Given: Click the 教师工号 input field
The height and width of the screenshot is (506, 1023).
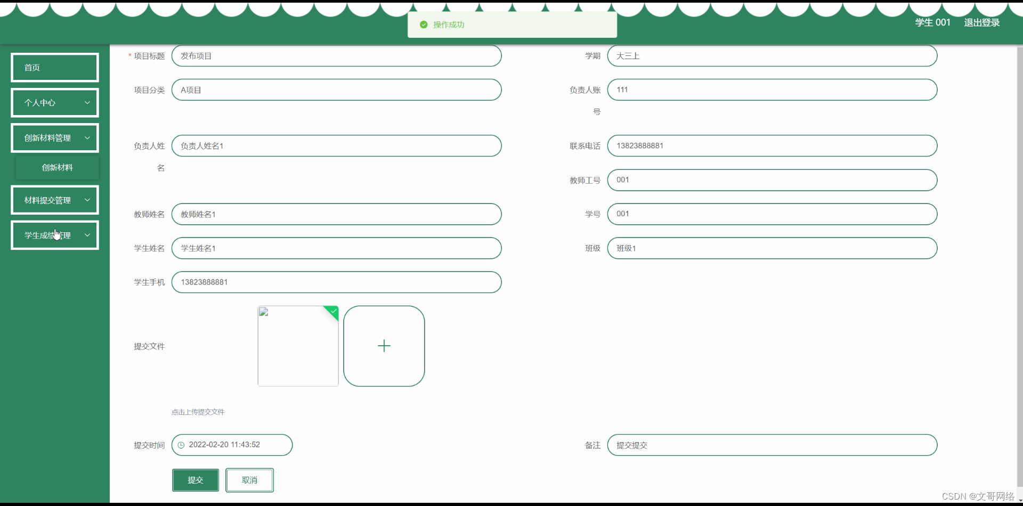Looking at the screenshot, I should click(x=773, y=180).
